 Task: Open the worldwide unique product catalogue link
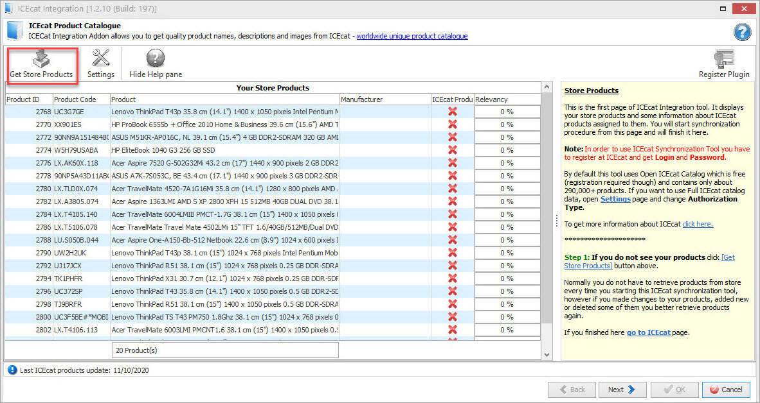[412, 36]
